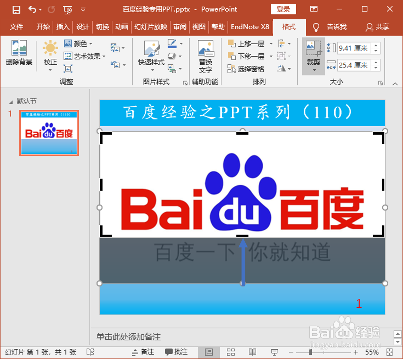
Task: Open the 大小 size dialog launcher
Action: pyautogui.click(x=381, y=83)
